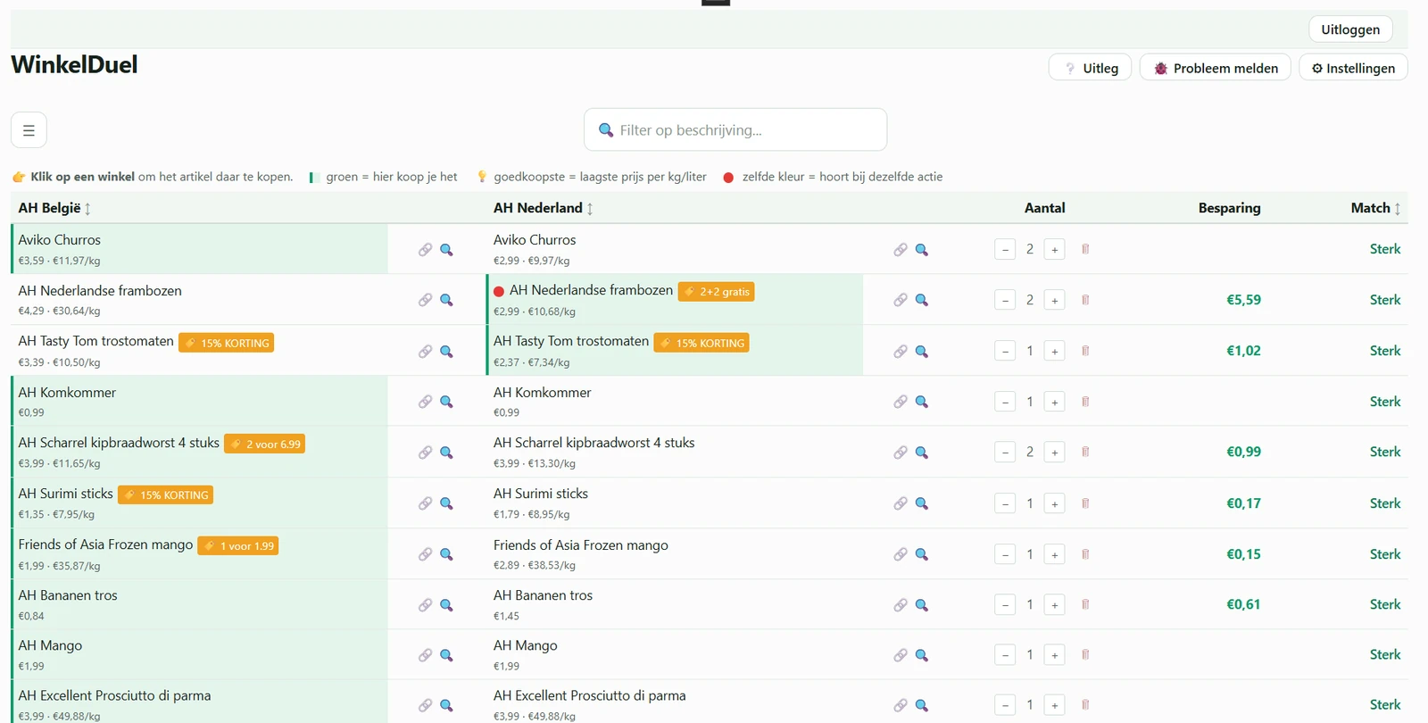Click the AH Nederland search icon for AH Komkommer
1428x723 pixels.
922,402
